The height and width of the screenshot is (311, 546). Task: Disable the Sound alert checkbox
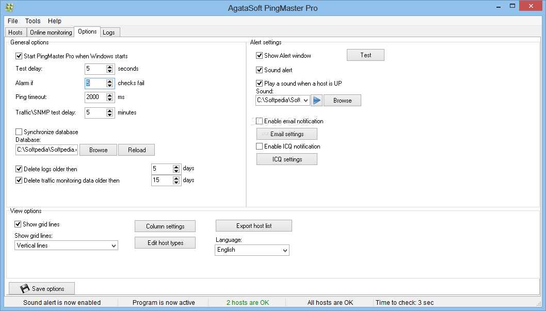pos(259,70)
